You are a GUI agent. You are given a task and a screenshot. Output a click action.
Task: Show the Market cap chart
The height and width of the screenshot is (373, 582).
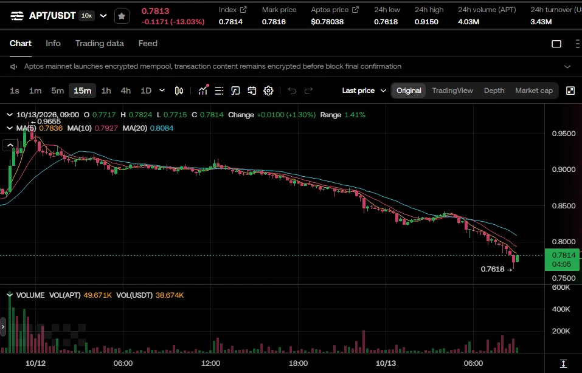(x=534, y=91)
